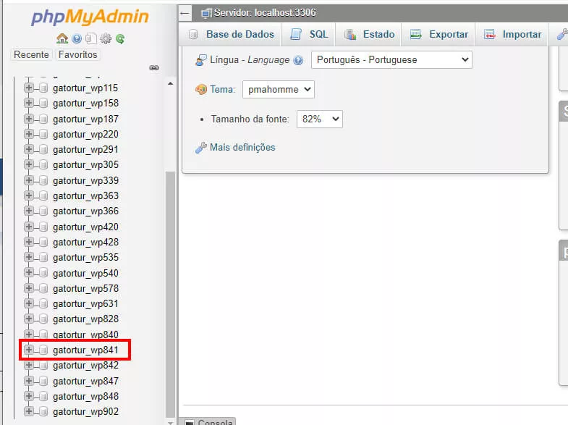Viewport: 568px width, 425px height.
Task: Select database gatortur_wp840
Action: 85,334
